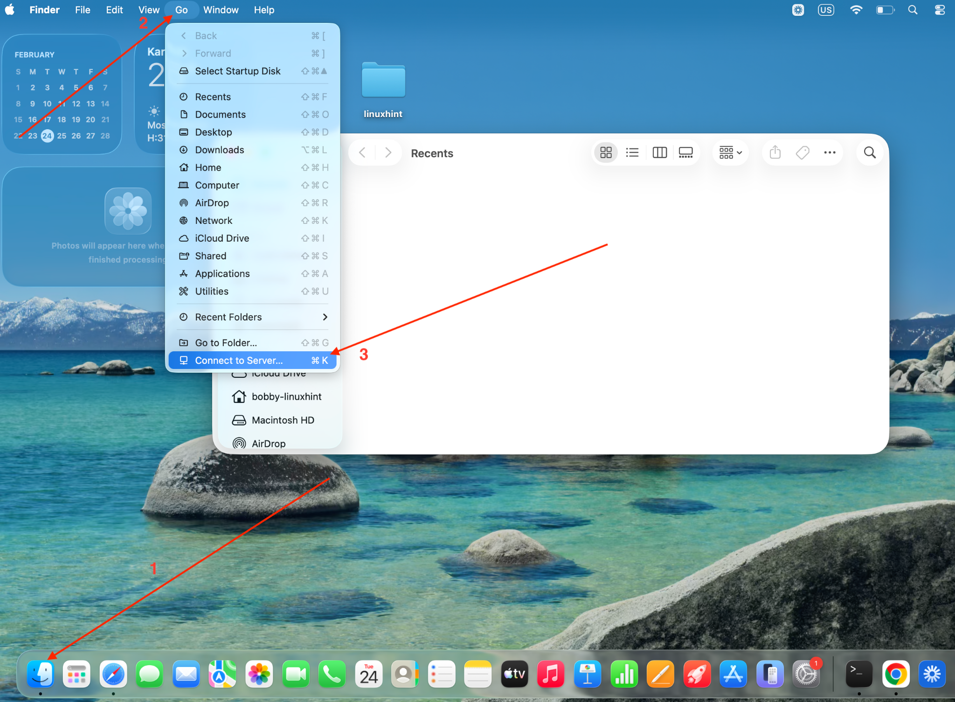Viewport: 955px width, 702px height.
Task: Select icon view toggle in Finder
Action: [x=606, y=153]
